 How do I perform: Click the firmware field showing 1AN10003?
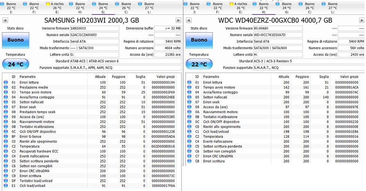tap(94, 28)
